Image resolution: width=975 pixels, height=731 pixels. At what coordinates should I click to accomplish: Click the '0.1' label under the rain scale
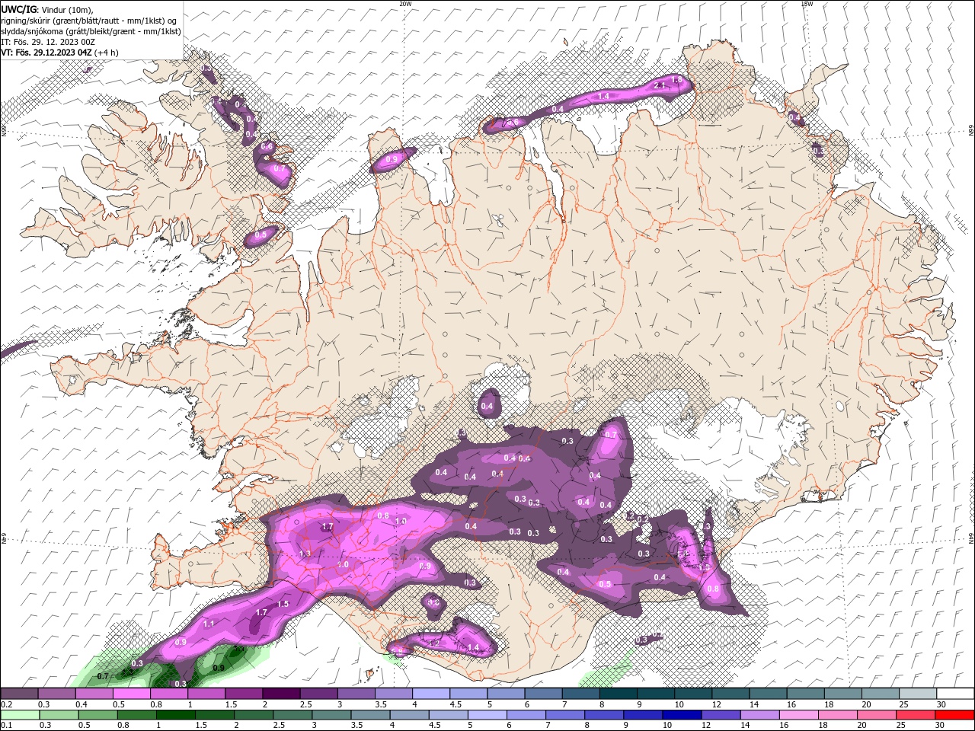[6, 726]
